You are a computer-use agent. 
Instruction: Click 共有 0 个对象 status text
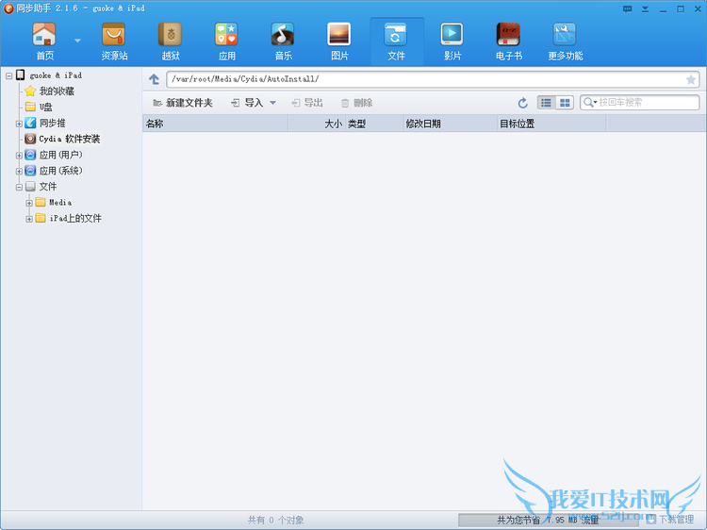click(275, 520)
